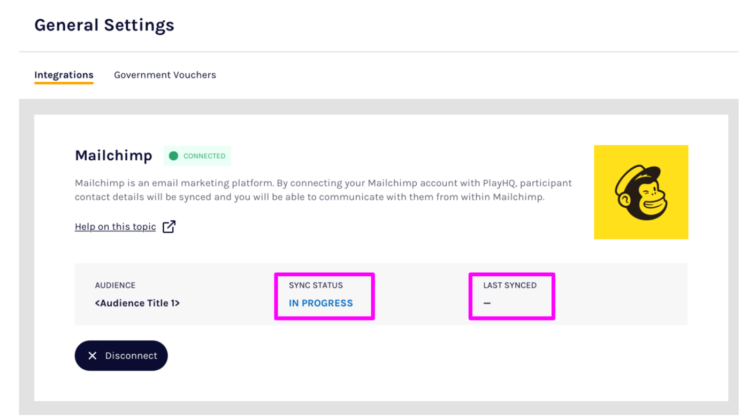Switch to Government Vouchers tab
Viewport: 749px width, 420px height.
click(165, 75)
